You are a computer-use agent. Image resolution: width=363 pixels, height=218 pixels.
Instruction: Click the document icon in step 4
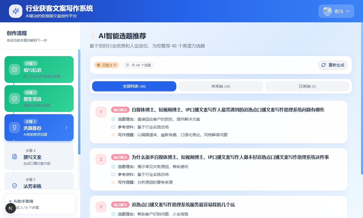click(x=15, y=157)
